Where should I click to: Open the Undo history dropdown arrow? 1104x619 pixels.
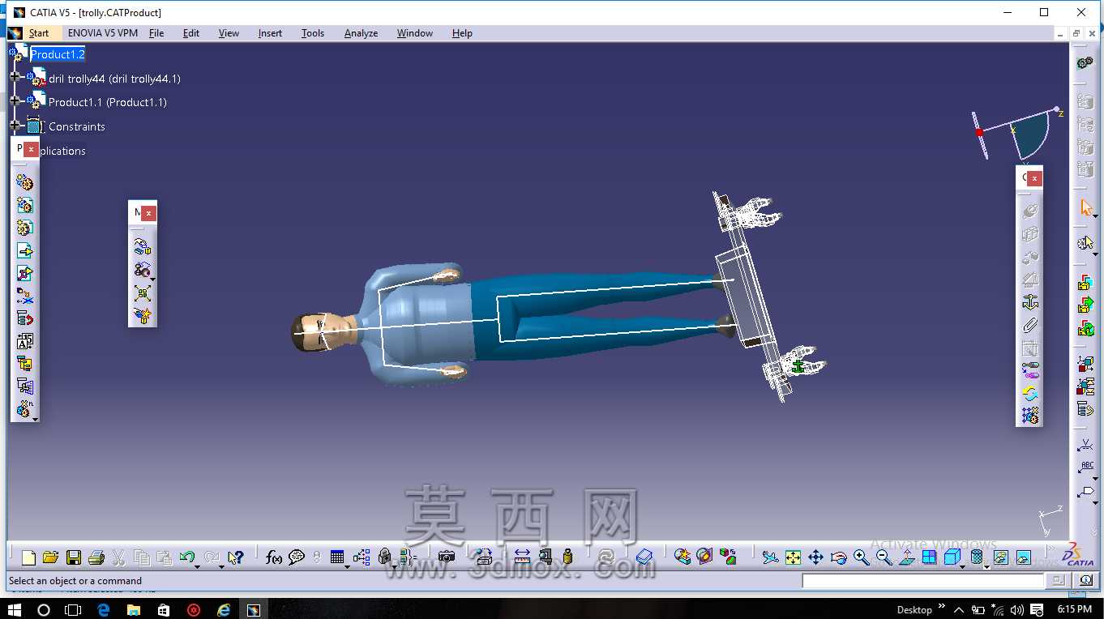coord(197,566)
